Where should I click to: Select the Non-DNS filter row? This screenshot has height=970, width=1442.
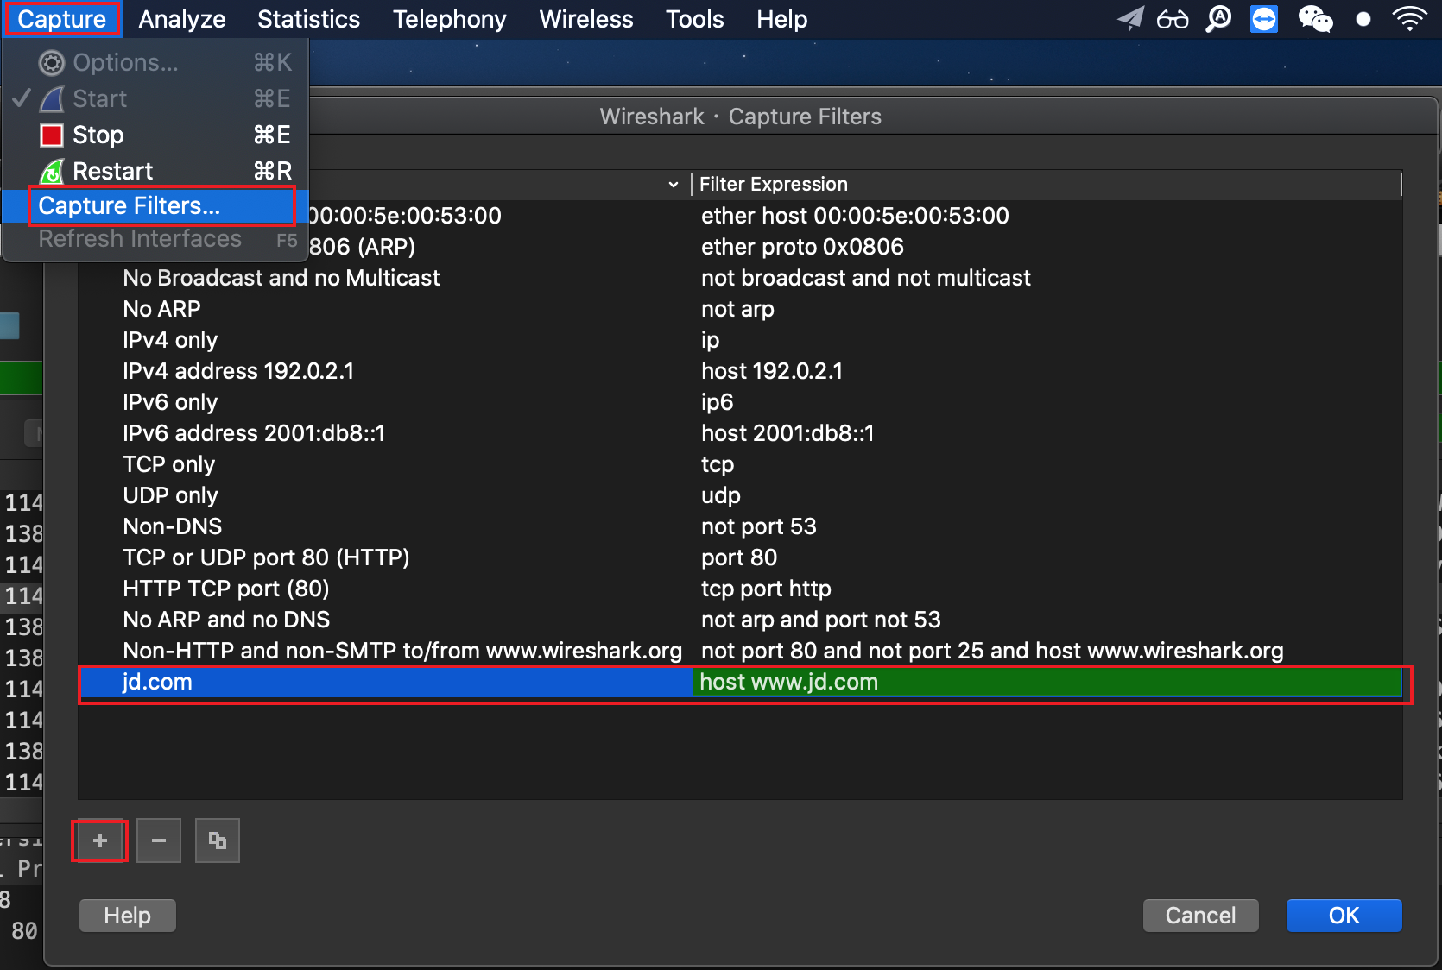click(173, 526)
